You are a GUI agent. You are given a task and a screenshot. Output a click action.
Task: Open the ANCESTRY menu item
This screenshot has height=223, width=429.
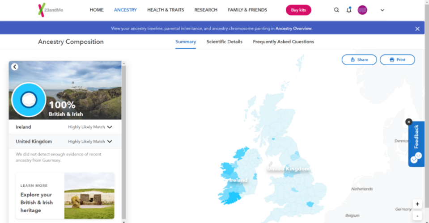pyautogui.click(x=125, y=10)
